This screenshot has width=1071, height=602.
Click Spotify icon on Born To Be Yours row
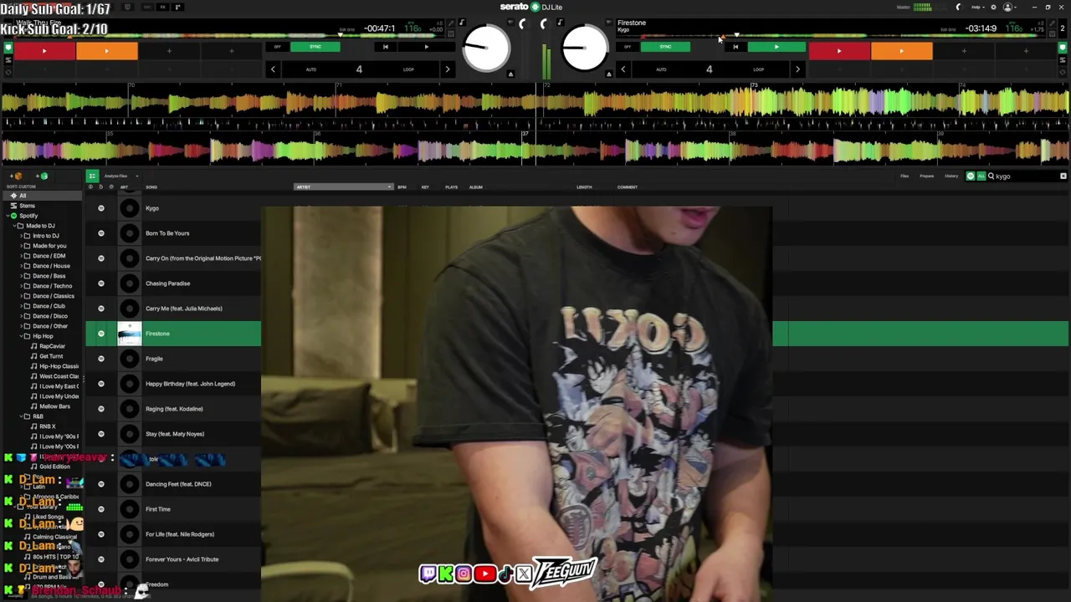pyautogui.click(x=101, y=233)
